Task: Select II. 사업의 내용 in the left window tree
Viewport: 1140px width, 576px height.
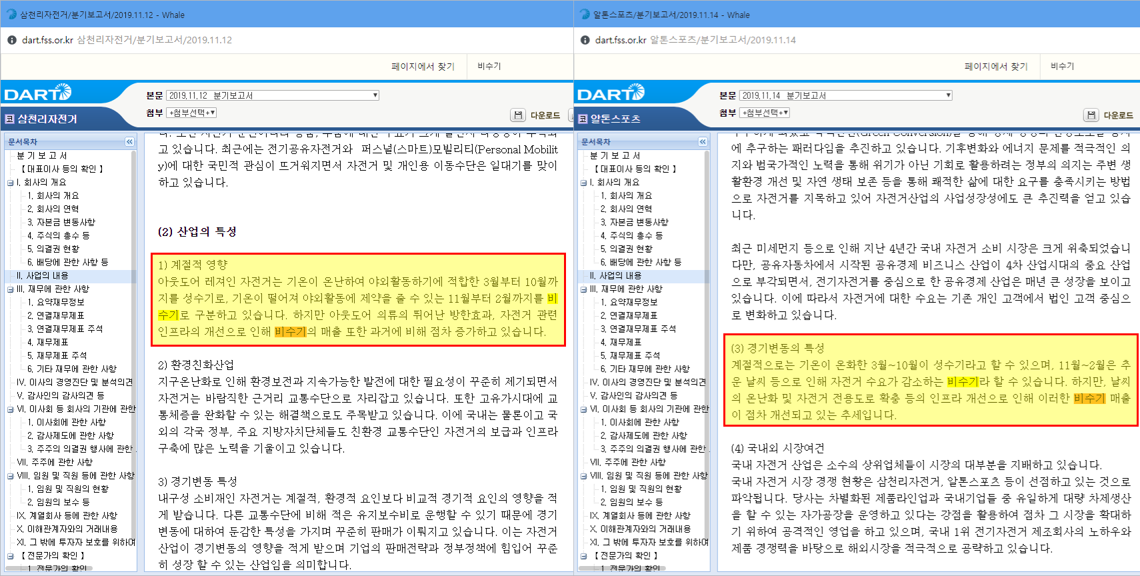Action: tap(42, 275)
